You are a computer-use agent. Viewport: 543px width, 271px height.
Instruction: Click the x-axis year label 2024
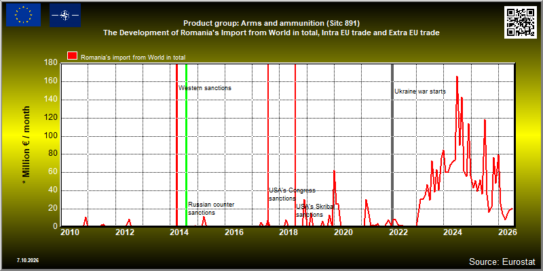[452, 232]
